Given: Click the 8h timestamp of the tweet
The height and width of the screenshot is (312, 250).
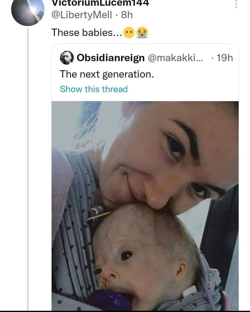Looking at the screenshot, I should pyautogui.click(x=127, y=14).
